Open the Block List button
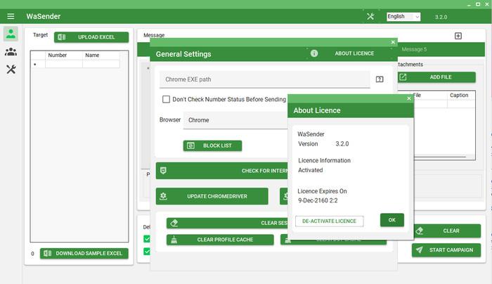This screenshot has width=492, height=284. (212, 146)
